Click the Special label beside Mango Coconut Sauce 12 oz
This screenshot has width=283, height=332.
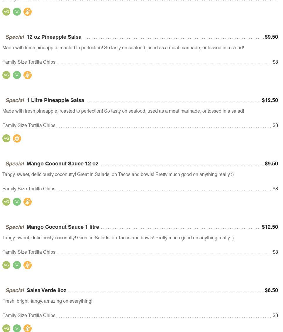(15, 164)
